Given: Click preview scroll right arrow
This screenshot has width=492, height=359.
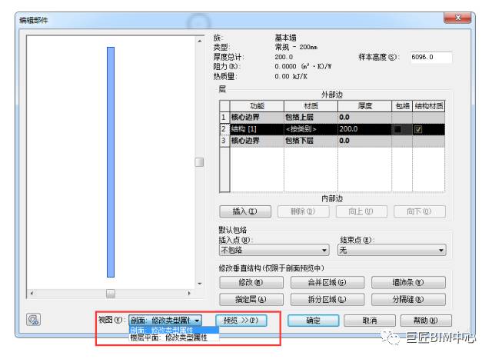Looking at the screenshot, I should [x=189, y=294].
